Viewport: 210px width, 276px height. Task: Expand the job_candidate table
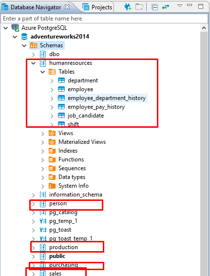(x=52, y=116)
